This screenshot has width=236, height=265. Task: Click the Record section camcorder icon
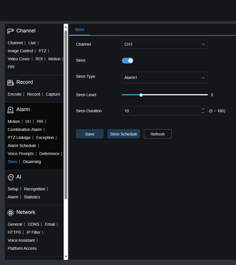pos(11,82)
